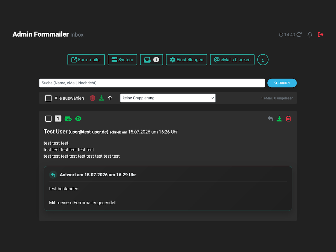Viewport: 336px width, 252px height.
Task: Click the sender name Test User
Action: (56, 132)
